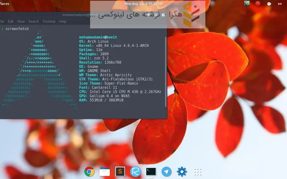Click 'mohammadamin@beeit' in the screenfetch output
Image resolution: width=287 pixels, height=179 pixels.
pyautogui.click(x=98, y=37)
